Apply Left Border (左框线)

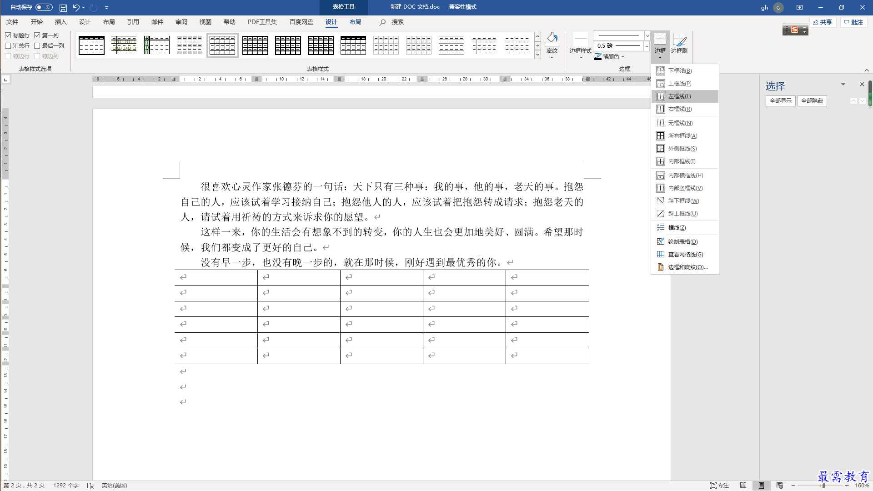tap(685, 96)
